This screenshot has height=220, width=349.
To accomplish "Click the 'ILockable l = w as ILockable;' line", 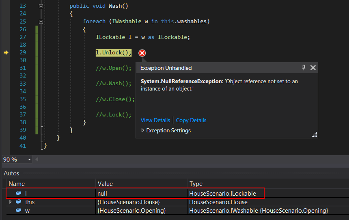I will click(143, 37).
